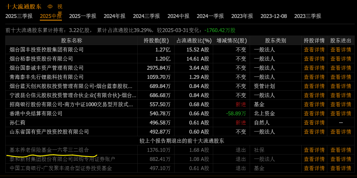The height and width of the screenshot is (178, 357).
Task: Switch to the 2024年报 tab
Action: [114, 16]
